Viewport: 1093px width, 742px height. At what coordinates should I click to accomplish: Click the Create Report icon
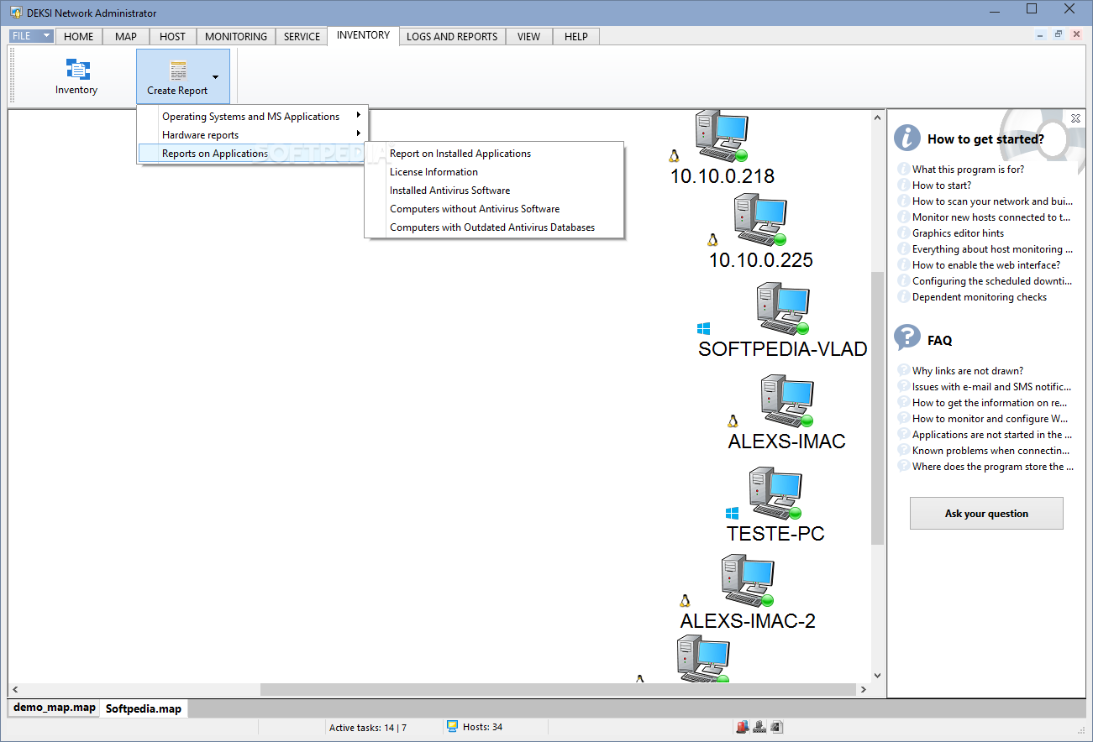point(177,71)
